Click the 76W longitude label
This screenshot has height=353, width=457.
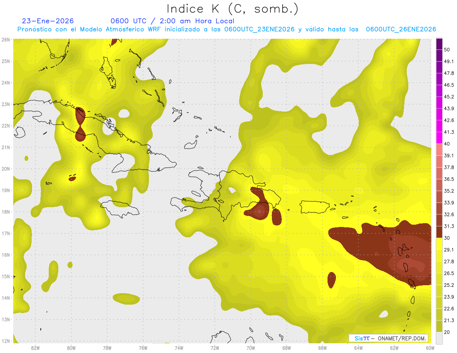pos(143,348)
